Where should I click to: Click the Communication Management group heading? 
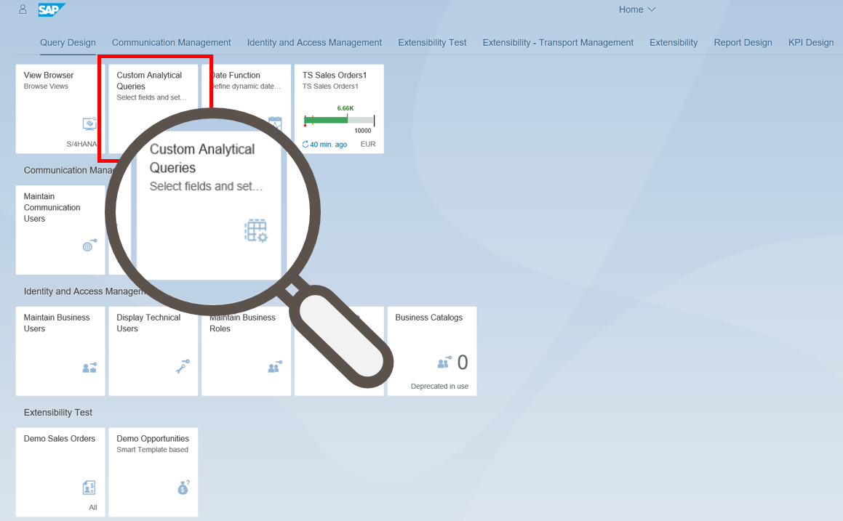[69, 170]
